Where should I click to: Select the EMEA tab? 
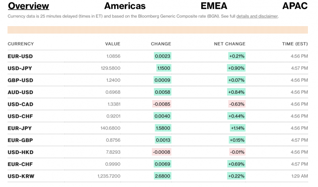click(214, 6)
